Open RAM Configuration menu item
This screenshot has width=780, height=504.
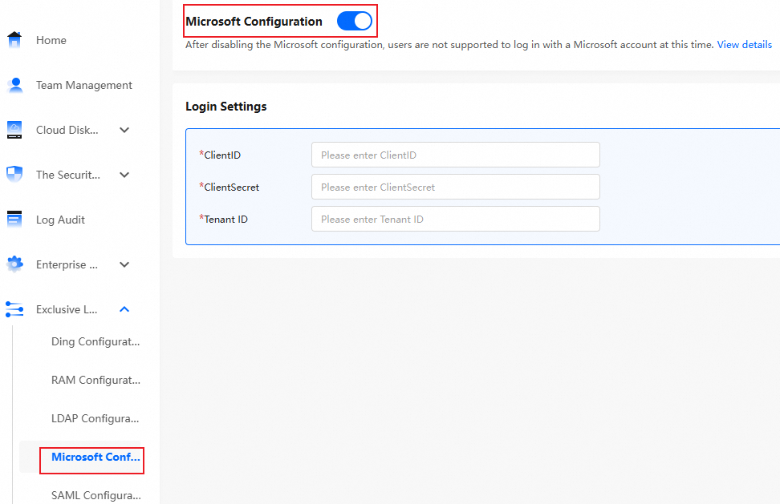[95, 380]
